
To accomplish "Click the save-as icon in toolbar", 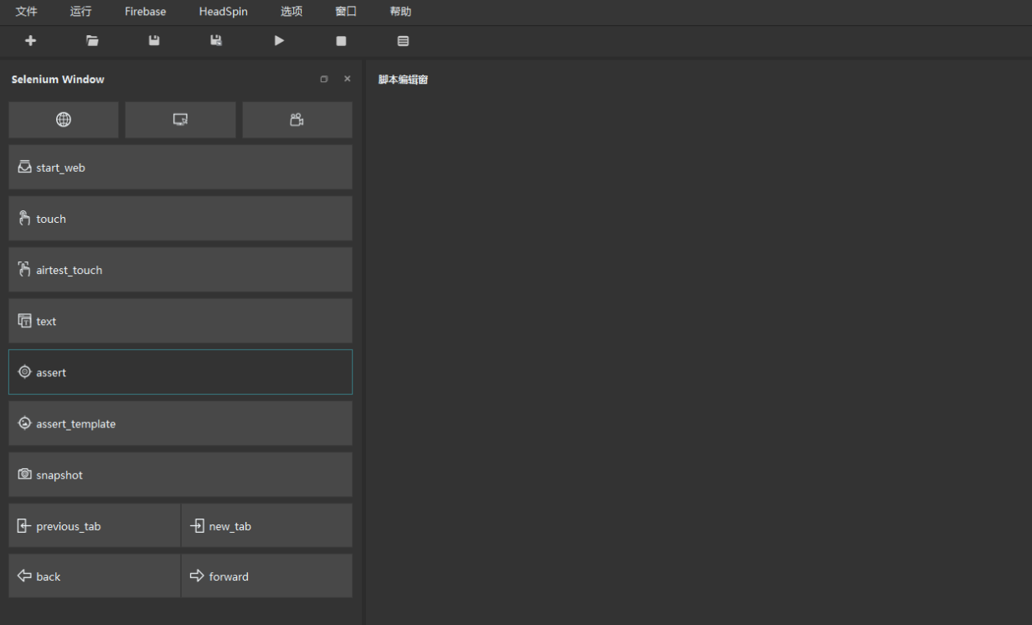I will (x=216, y=40).
